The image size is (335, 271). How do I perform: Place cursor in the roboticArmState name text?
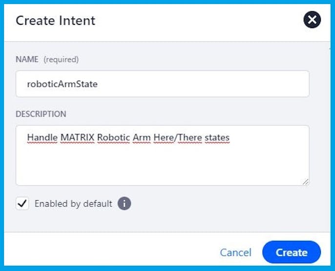point(62,84)
